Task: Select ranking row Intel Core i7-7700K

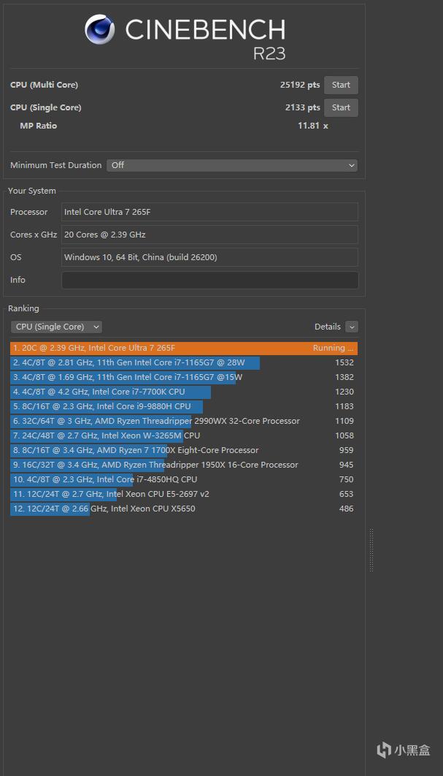Action: [x=184, y=392]
